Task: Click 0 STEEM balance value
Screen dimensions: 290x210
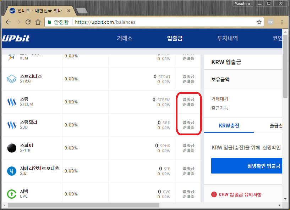Action: (x=161, y=100)
